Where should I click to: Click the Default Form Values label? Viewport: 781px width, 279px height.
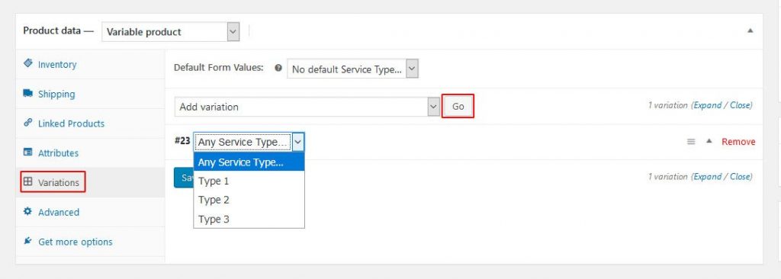pos(218,68)
